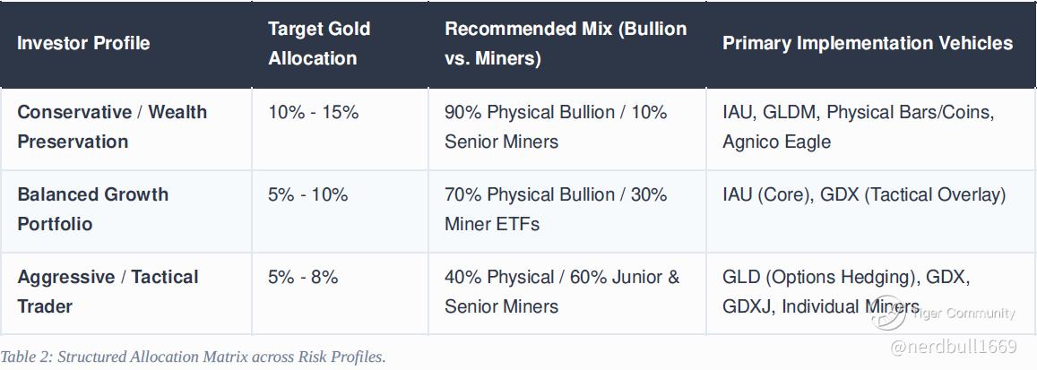
Task: Select the GLD (Options Hedging) vehicles cell
Action: point(871,293)
